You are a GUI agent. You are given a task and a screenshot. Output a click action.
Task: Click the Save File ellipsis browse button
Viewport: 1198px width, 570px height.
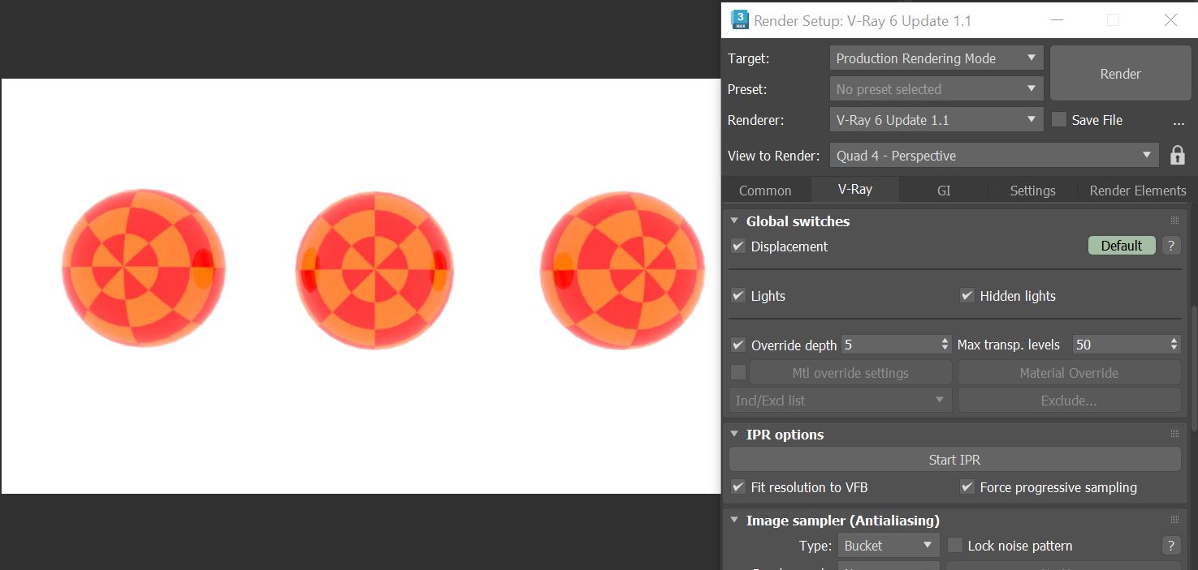click(1179, 120)
